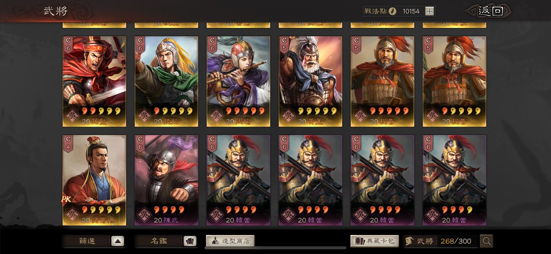
Task: Open 典藏卡包 card pack collection
Action: 375,241
